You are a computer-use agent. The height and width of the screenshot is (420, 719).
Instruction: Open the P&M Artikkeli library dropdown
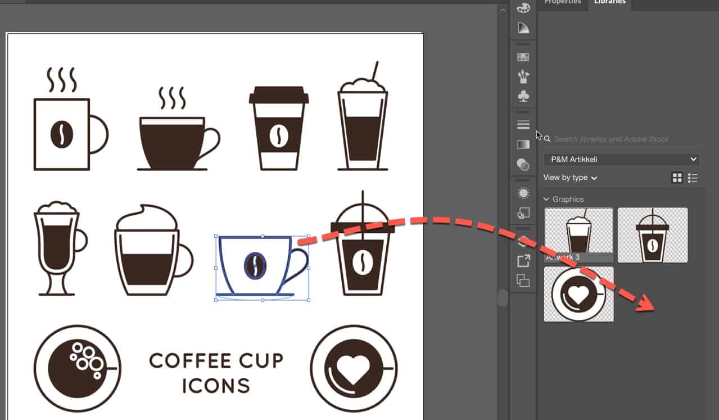coord(621,159)
